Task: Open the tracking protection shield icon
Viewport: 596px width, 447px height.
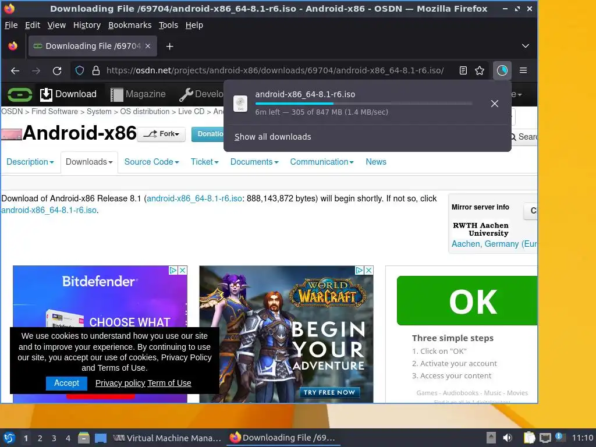Action: (x=79, y=70)
